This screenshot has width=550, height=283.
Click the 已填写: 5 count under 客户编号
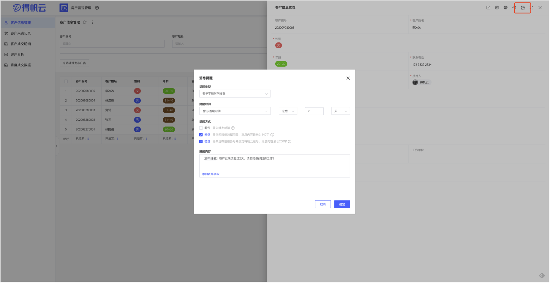pyautogui.click(x=83, y=139)
